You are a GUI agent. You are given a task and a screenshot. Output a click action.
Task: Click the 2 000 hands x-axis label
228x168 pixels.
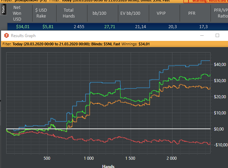(172, 158)
